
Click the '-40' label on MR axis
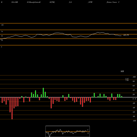pos(134,108)
